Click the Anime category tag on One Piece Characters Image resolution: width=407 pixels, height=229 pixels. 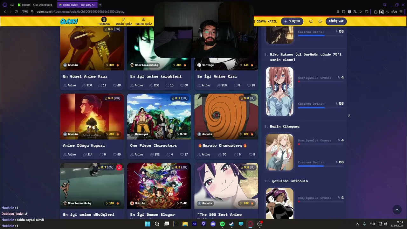(137, 155)
